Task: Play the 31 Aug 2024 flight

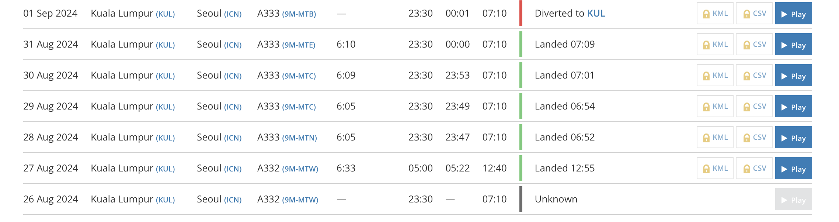Action: 793,45
